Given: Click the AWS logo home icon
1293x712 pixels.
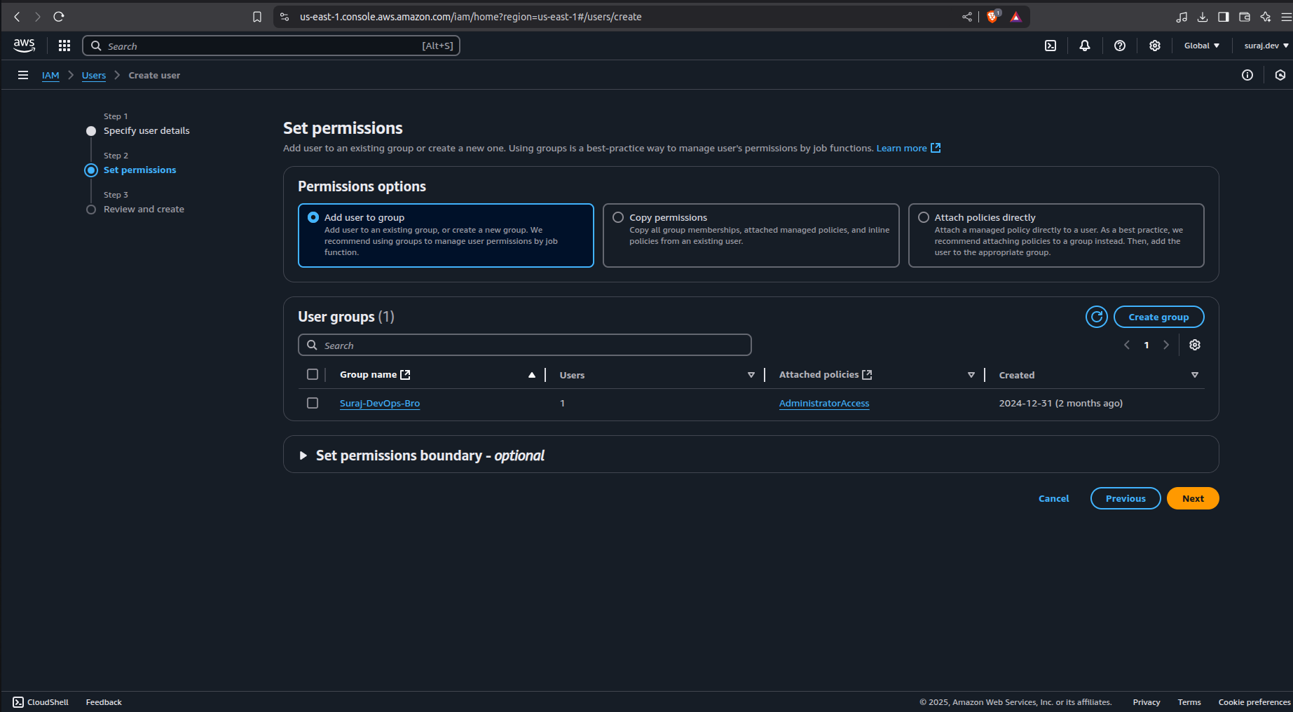Looking at the screenshot, I should click(24, 46).
